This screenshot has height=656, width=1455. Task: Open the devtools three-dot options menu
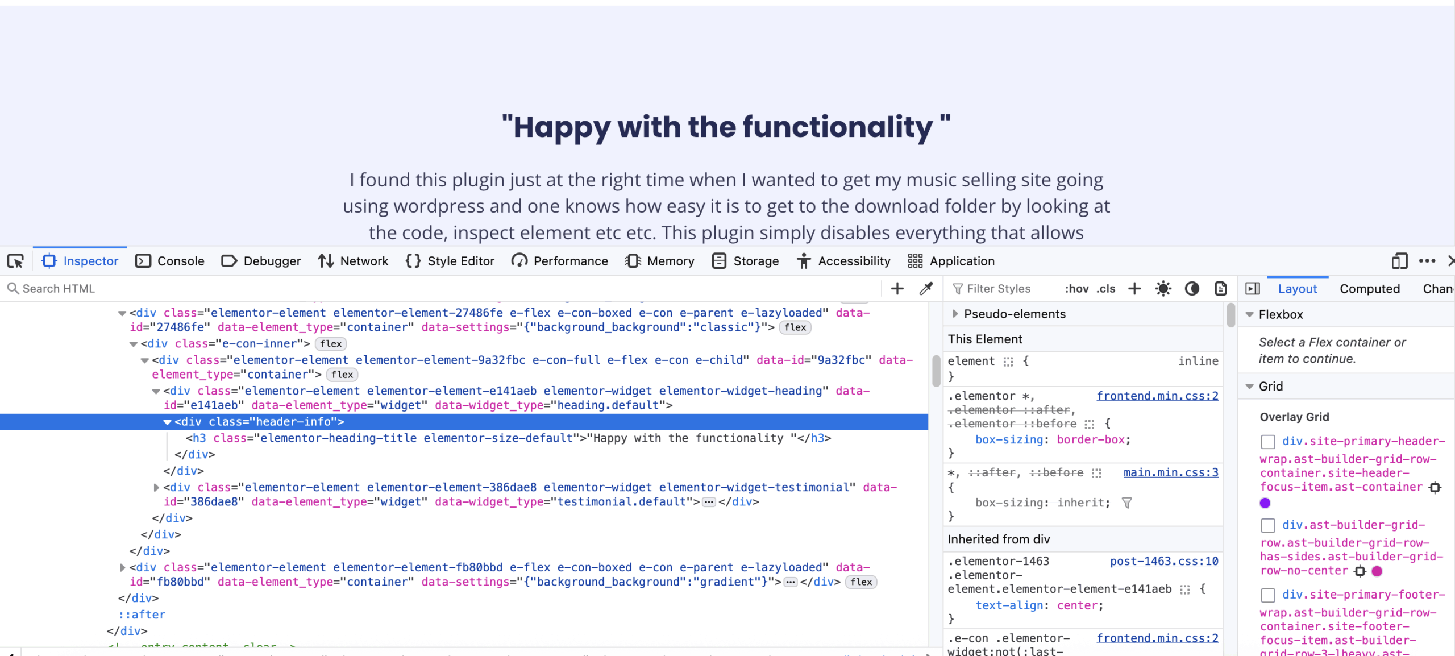(1427, 261)
